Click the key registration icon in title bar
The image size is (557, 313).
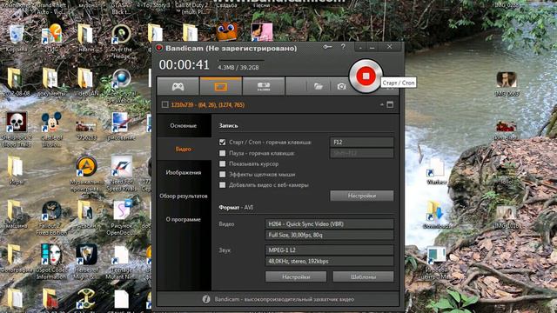click(327, 47)
